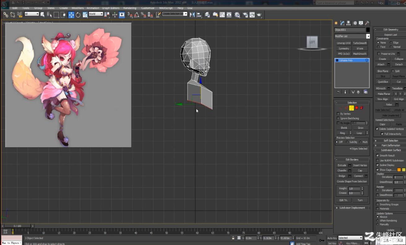Click the black object color swatch
406x245 pixels.
(x=368, y=30)
